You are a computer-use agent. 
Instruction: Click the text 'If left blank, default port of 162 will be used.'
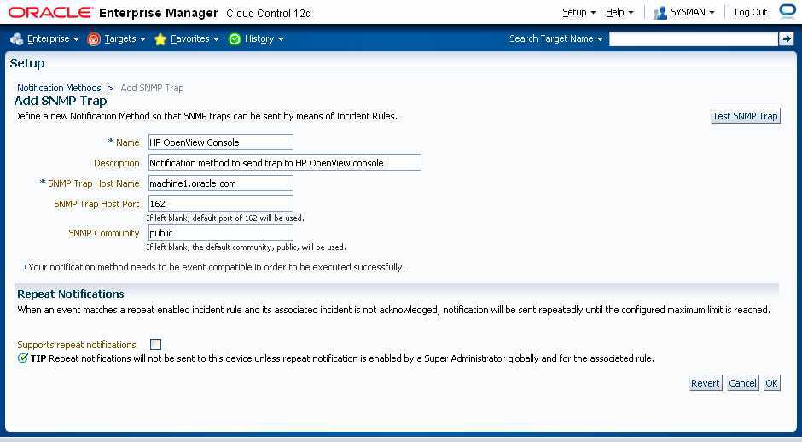click(x=225, y=218)
